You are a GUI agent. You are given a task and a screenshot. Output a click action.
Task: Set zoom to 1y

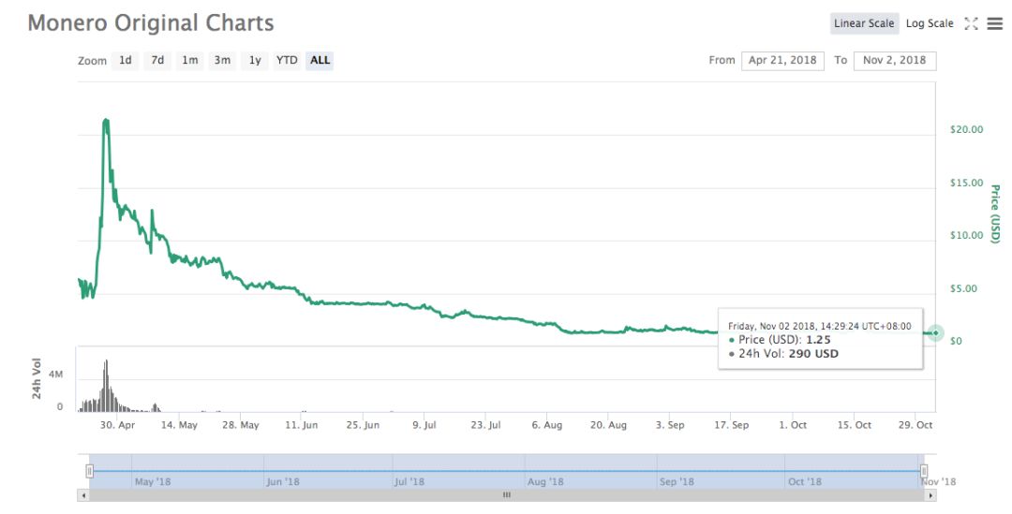coord(255,60)
